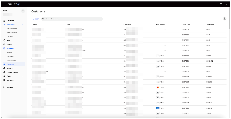Viewport: 231px width, 119px height.
Task: Open Risk from the shield icon
Action: [4, 40]
